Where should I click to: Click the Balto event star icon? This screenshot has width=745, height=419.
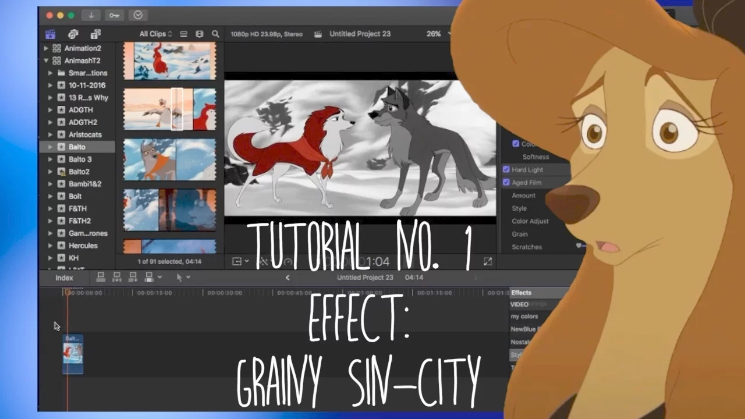coord(61,147)
